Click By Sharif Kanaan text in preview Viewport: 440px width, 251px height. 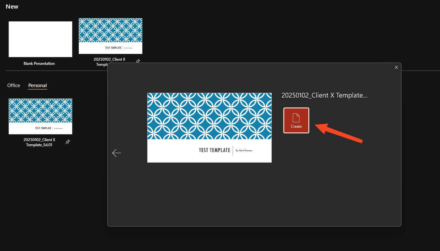coord(244,151)
